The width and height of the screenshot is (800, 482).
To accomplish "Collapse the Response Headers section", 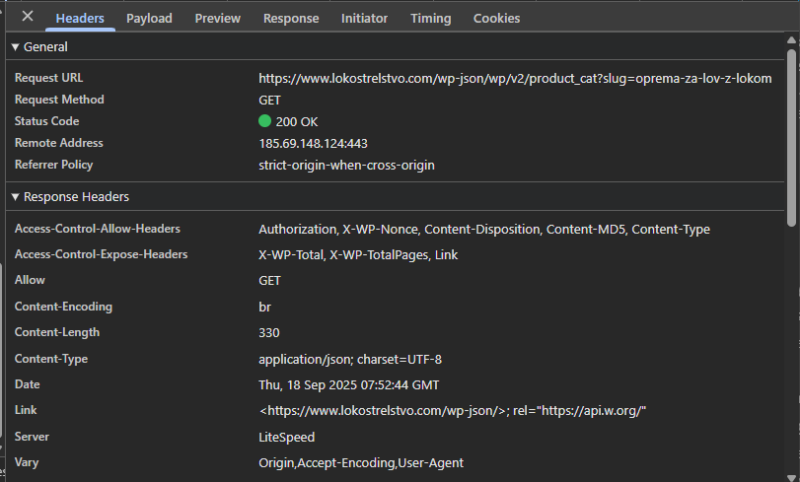I will pyautogui.click(x=16, y=197).
